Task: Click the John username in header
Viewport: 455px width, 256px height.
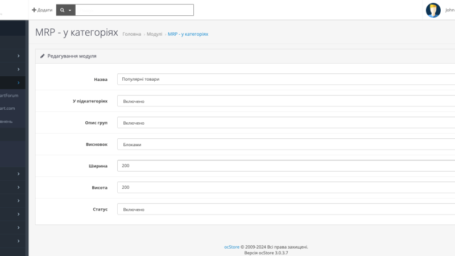Action: (x=450, y=10)
